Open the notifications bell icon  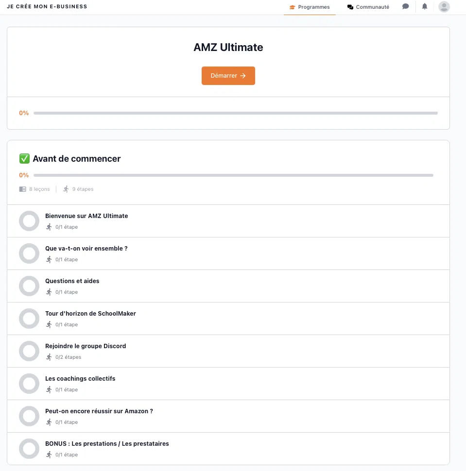[x=425, y=6]
